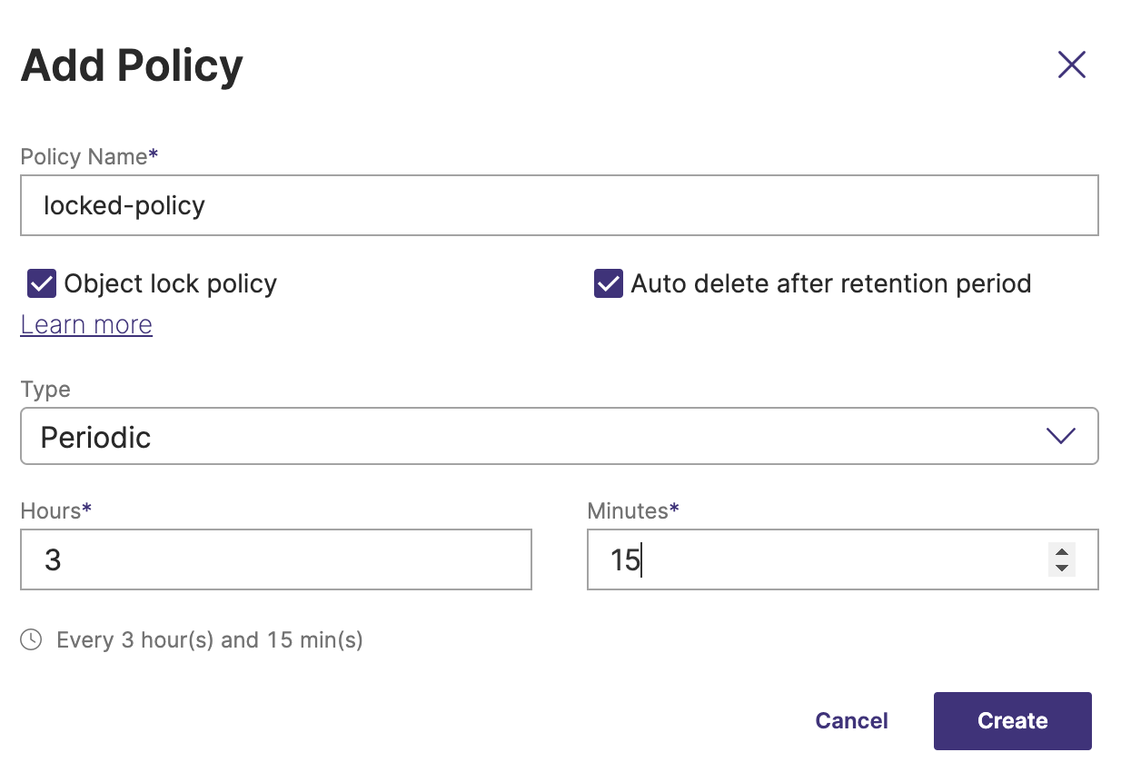This screenshot has width=1121, height=772.
Task: Disable Auto delete after retention period checkbox
Action: point(608,284)
